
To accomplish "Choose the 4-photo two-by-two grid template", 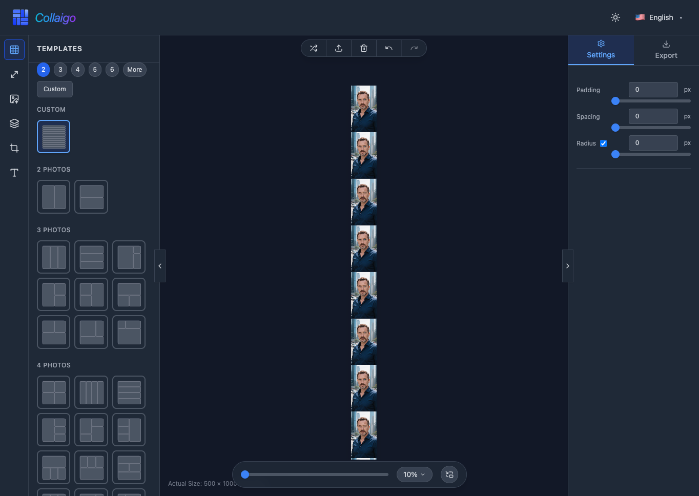I will click(54, 392).
